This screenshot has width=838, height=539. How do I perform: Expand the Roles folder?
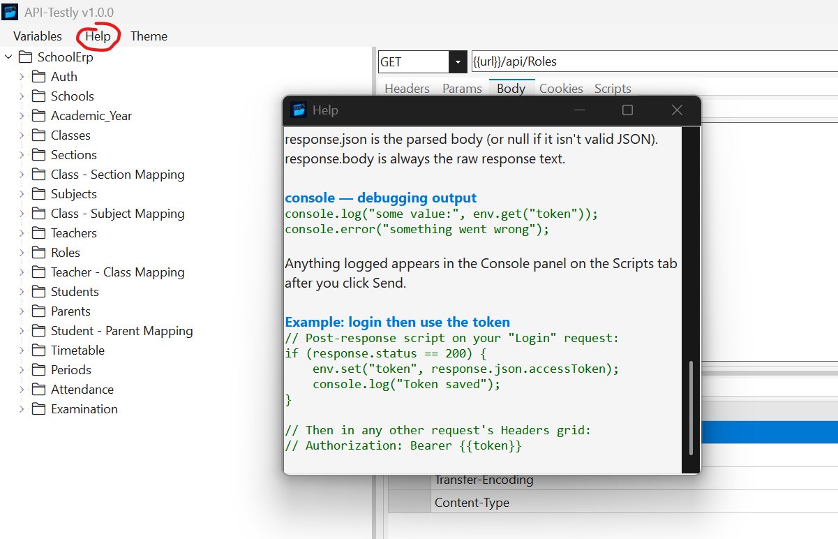point(22,253)
